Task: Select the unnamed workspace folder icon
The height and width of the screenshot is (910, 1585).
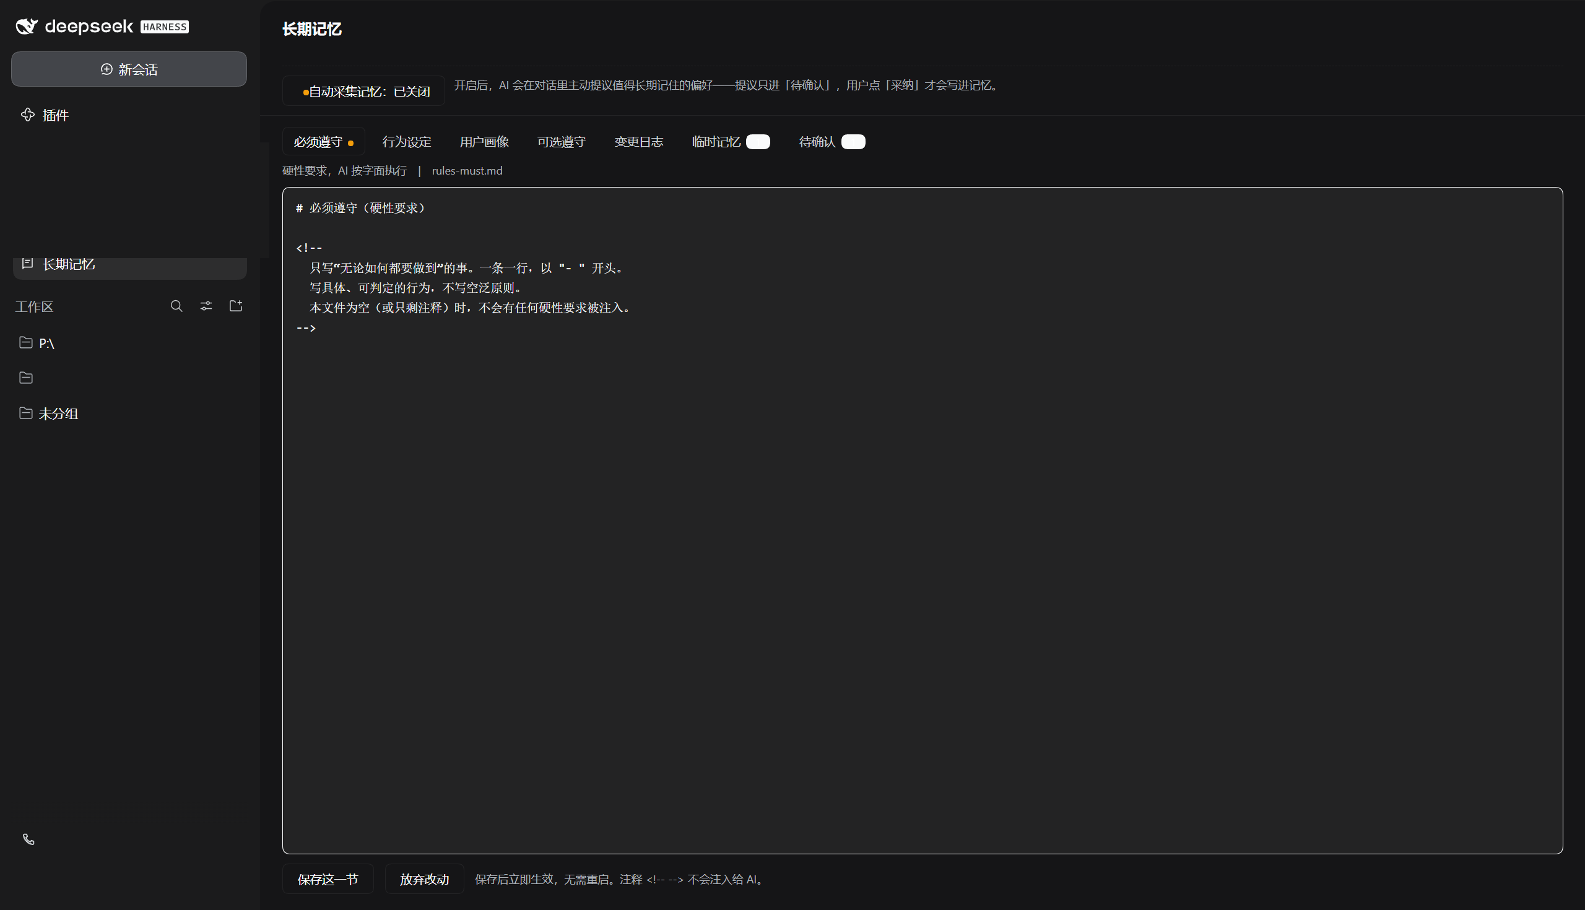Action: point(25,378)
